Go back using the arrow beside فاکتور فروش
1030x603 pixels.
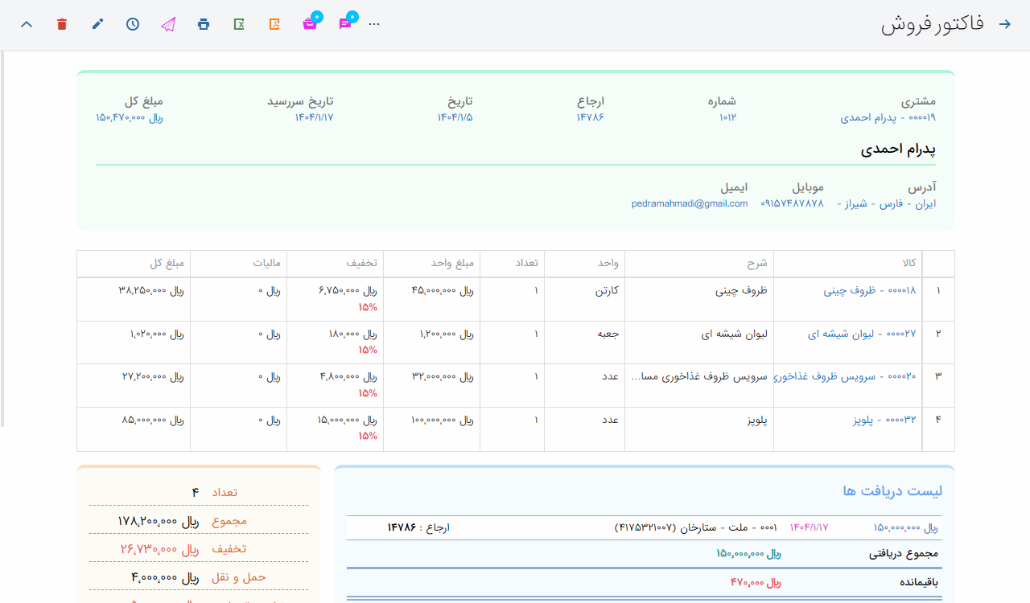coord(1004,24)
